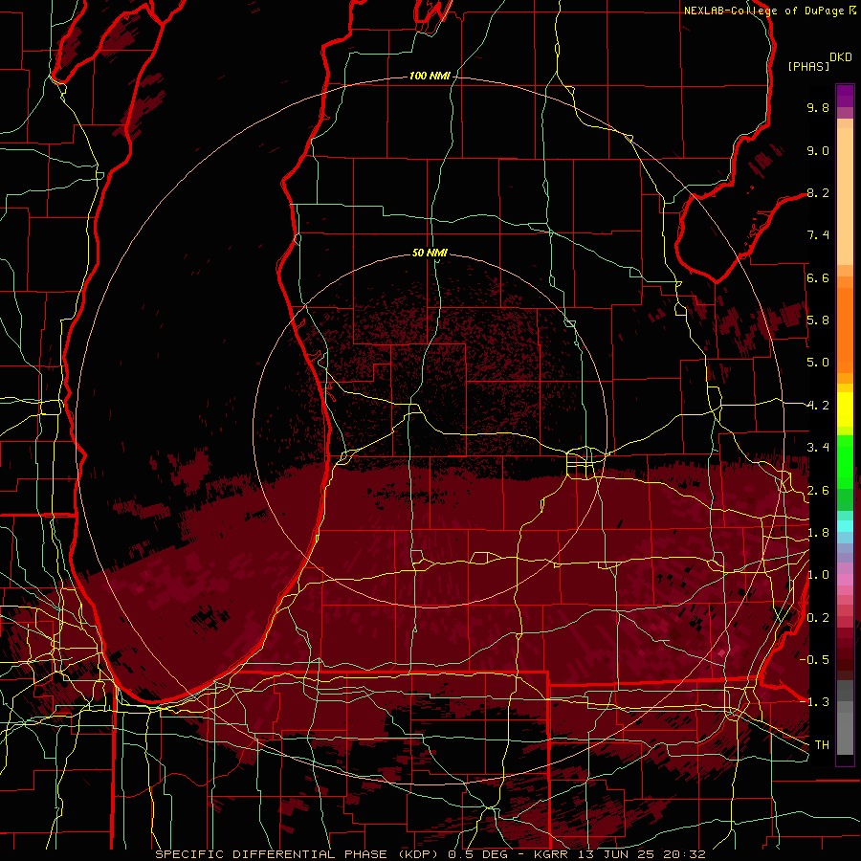Pick the peach segment of the color bar
861x861 pixels.
(845, 198)
